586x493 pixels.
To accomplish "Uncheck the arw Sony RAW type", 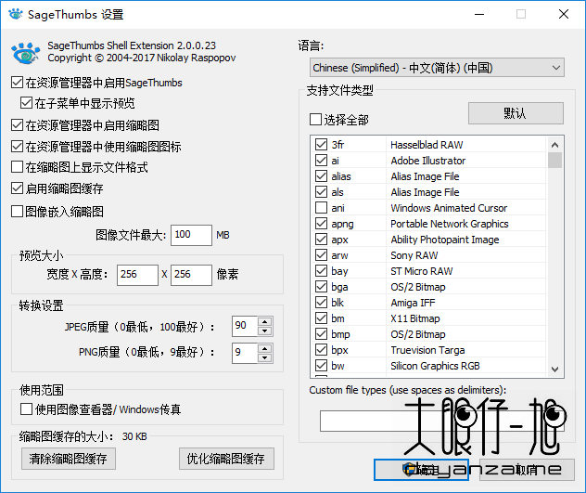I will [321, 255].
